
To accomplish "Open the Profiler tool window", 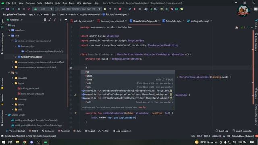I will point(104,131).
